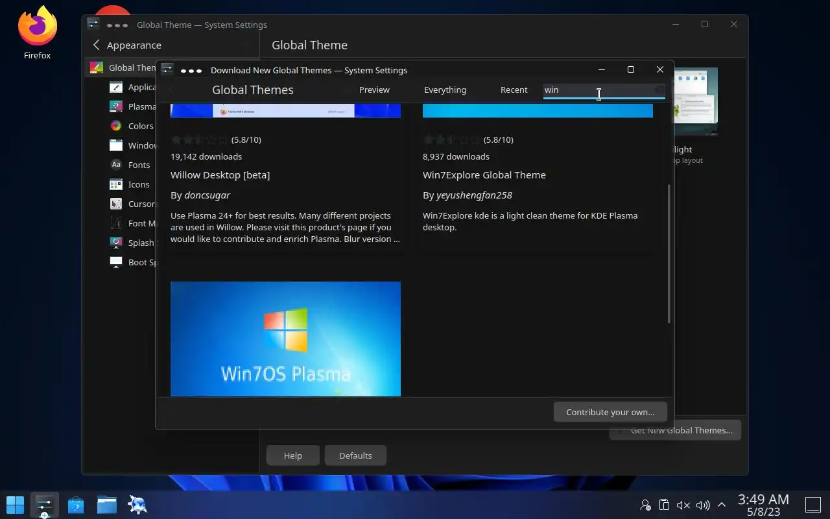The image size is (830, 519).
Task: Click the Willow Desktop description text
Action: (285, 227)
